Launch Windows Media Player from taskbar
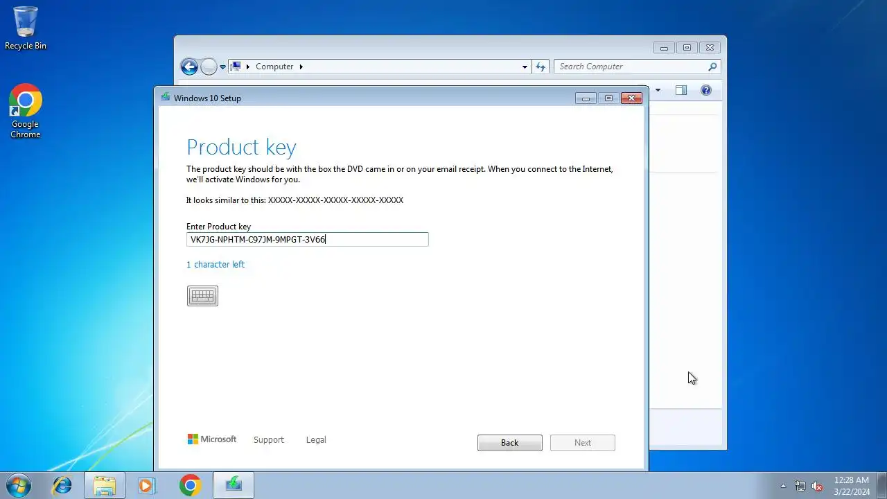This screenshot has width=887, height=499. (x=147, y=485)
